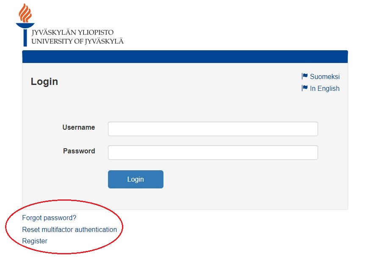Click the orange flame in the university logo

tap(25, 13)
